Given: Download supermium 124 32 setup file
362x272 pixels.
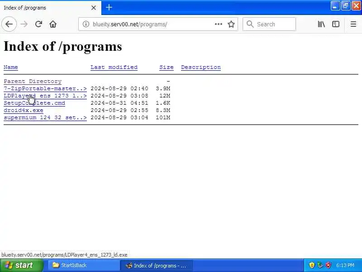Looking at the screenshot, I should [45, 117].
